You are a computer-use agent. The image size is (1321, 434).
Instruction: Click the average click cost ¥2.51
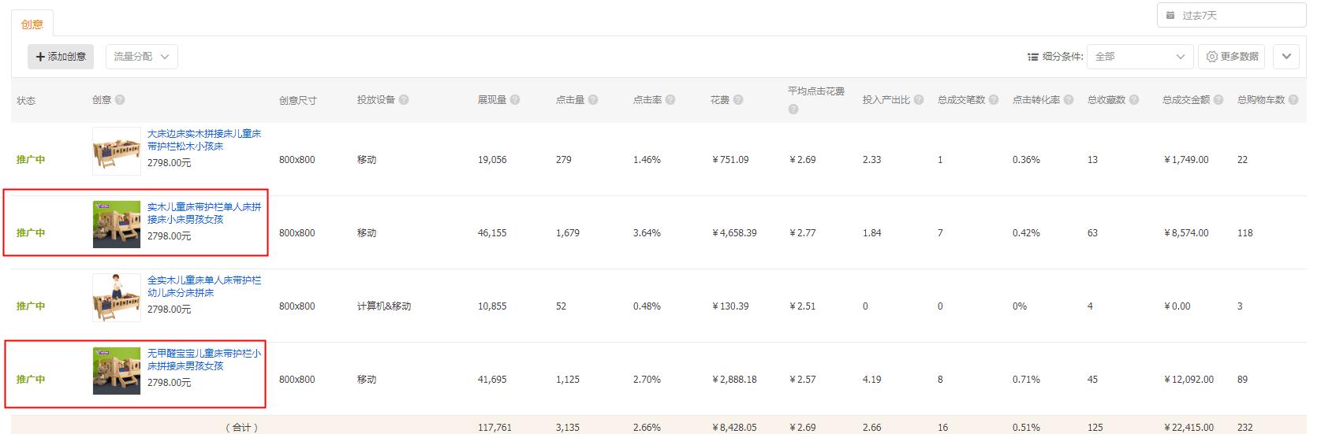[x=802, y=306]
